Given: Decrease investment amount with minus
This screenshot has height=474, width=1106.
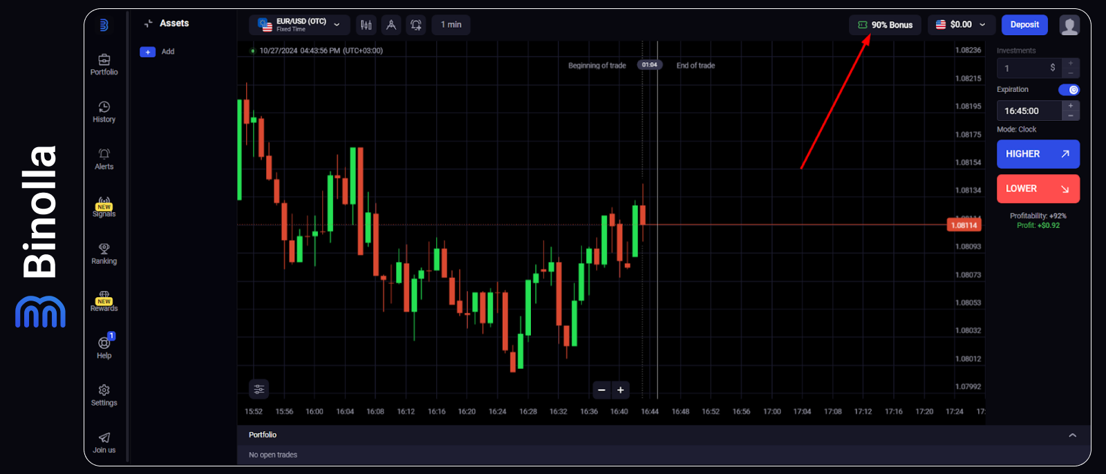Looking at the screenshot, I should point(1071,73).
